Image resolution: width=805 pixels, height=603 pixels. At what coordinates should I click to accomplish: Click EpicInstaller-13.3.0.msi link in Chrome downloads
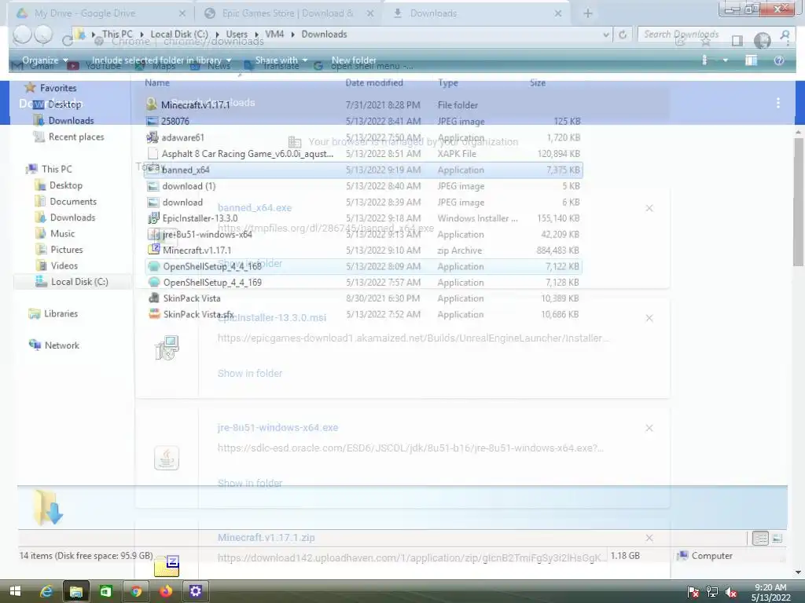pos(272,317)
